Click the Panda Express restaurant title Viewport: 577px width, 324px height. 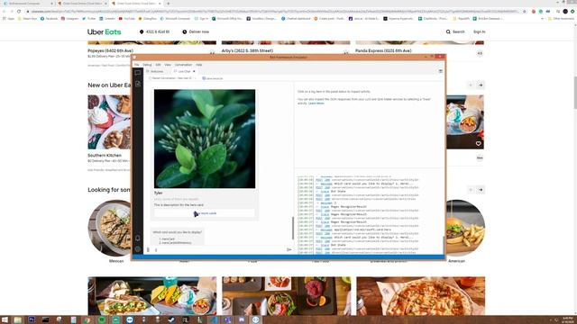(383, 50)
